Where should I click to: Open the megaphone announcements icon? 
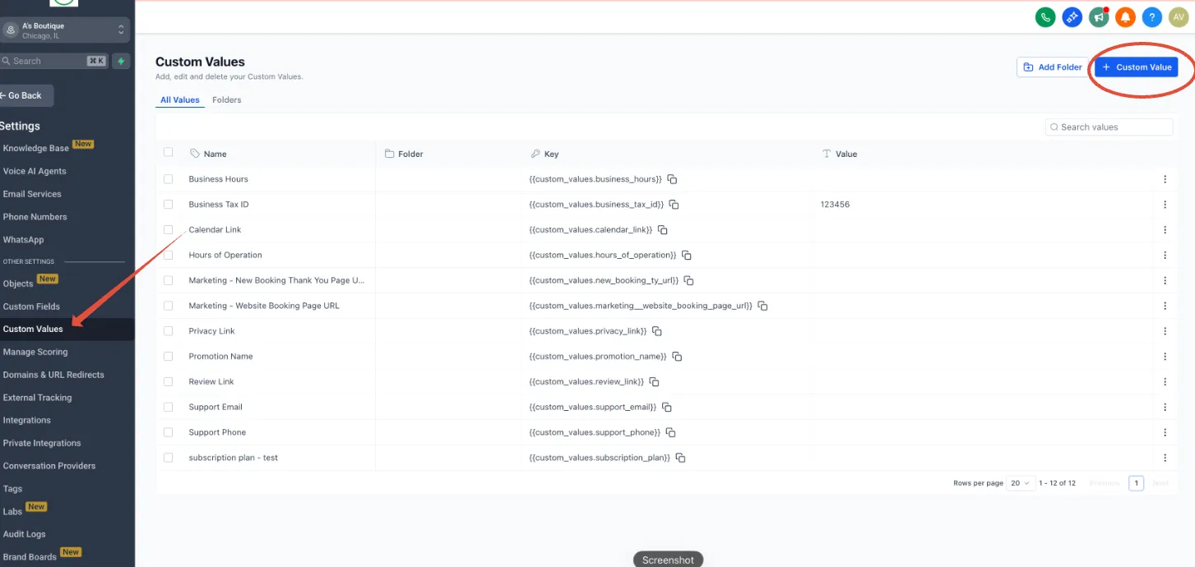coord(1099,16)
